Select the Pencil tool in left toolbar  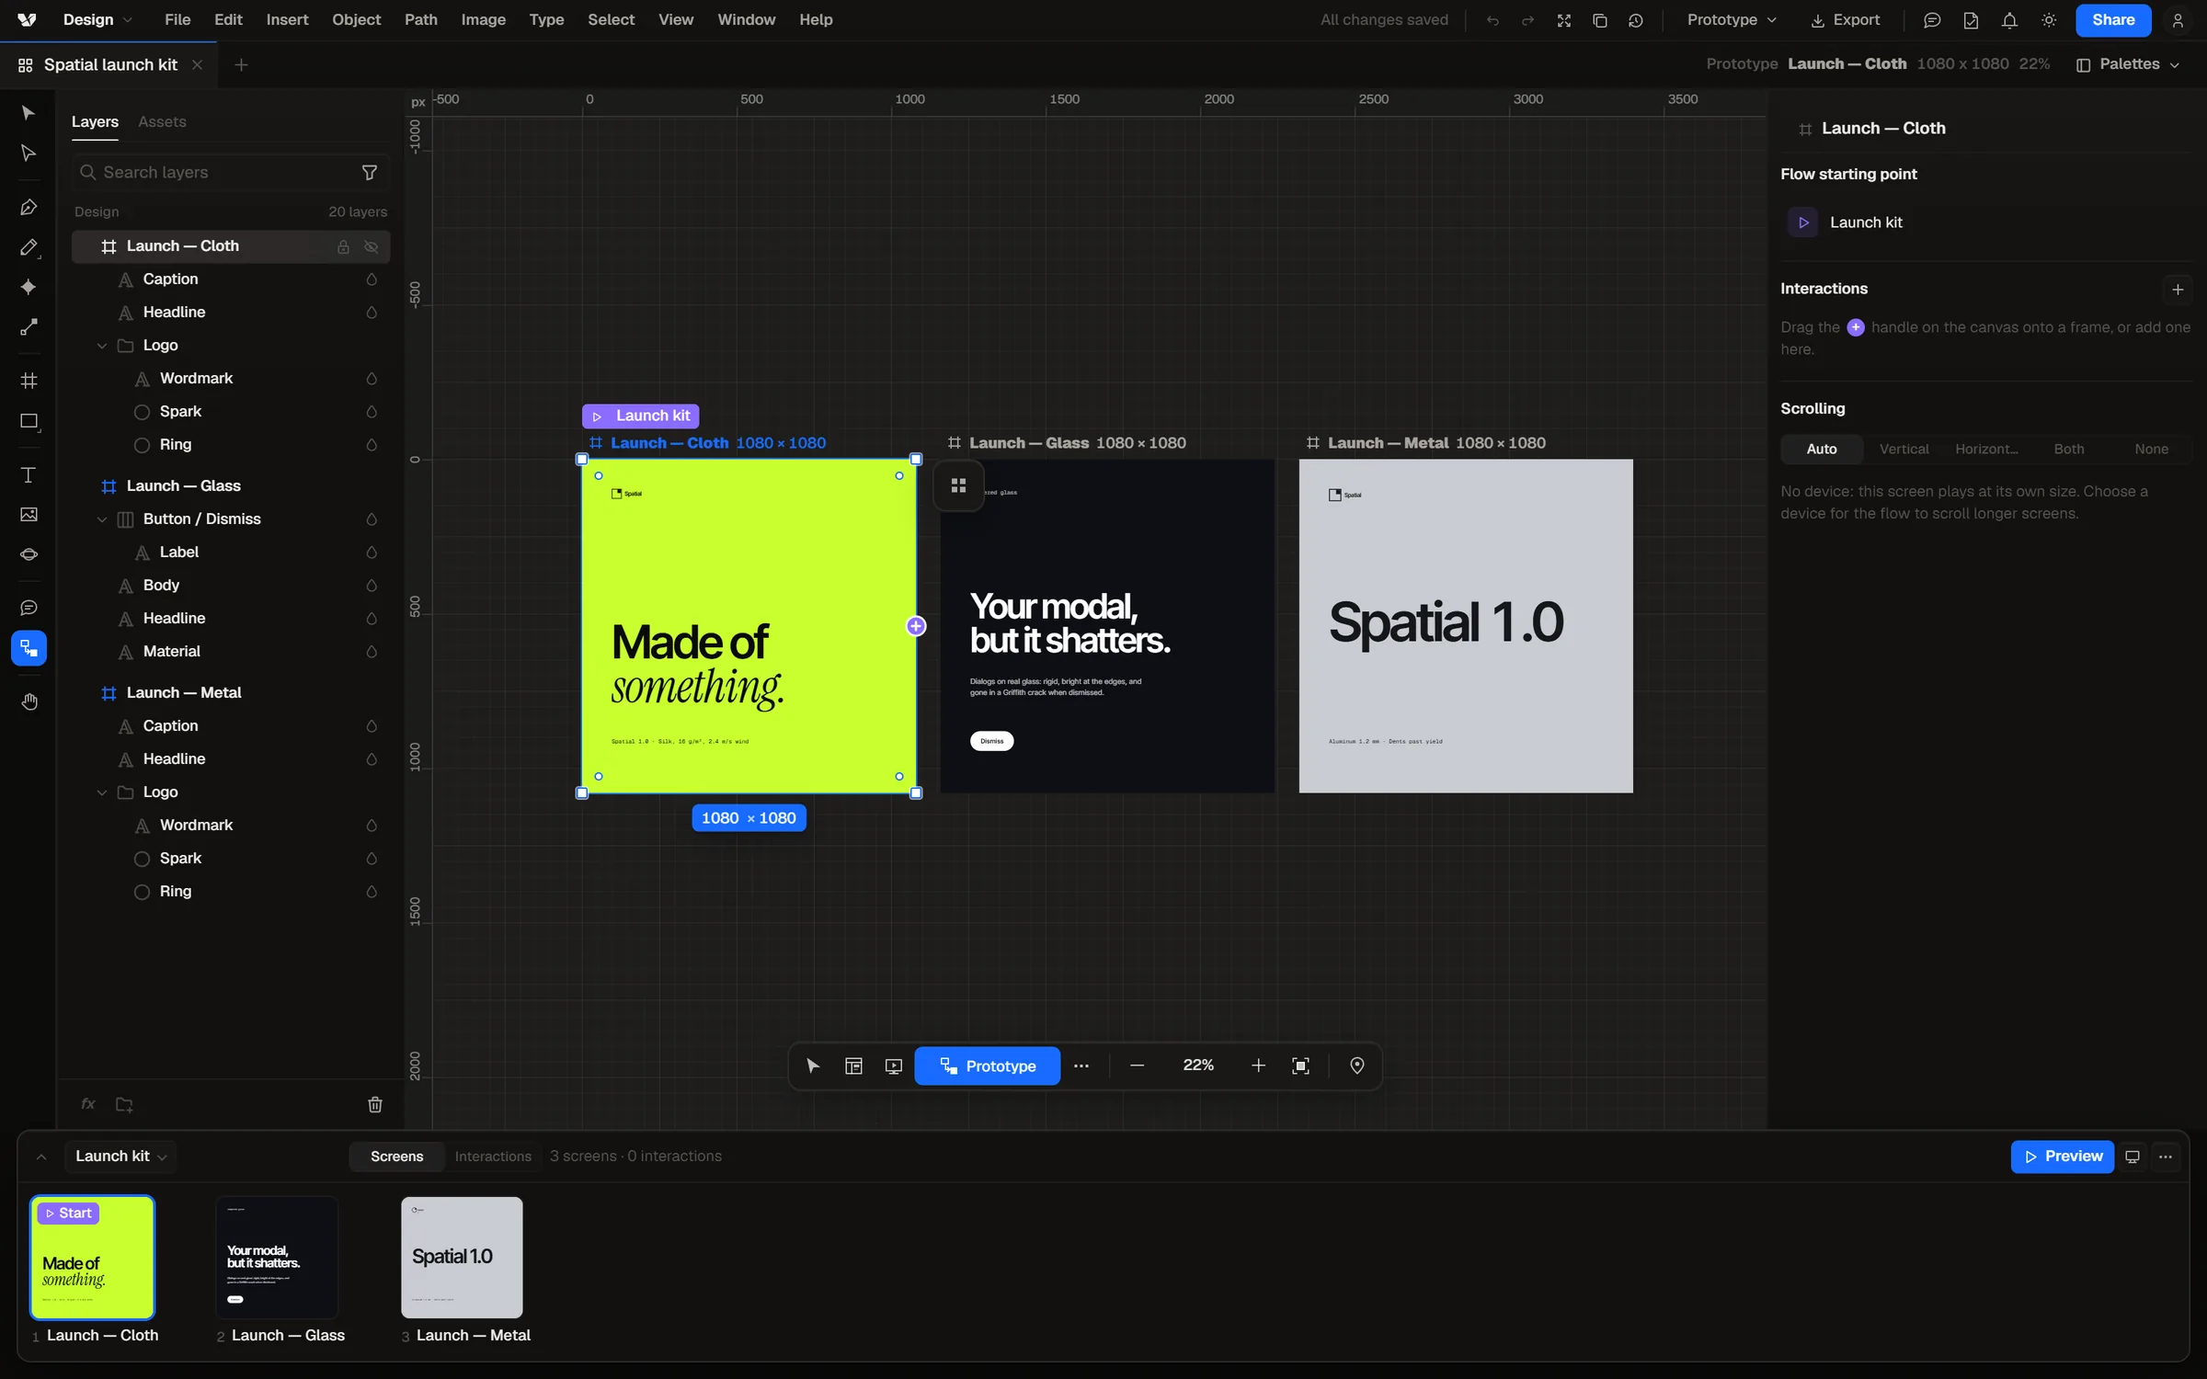(29, 247)
